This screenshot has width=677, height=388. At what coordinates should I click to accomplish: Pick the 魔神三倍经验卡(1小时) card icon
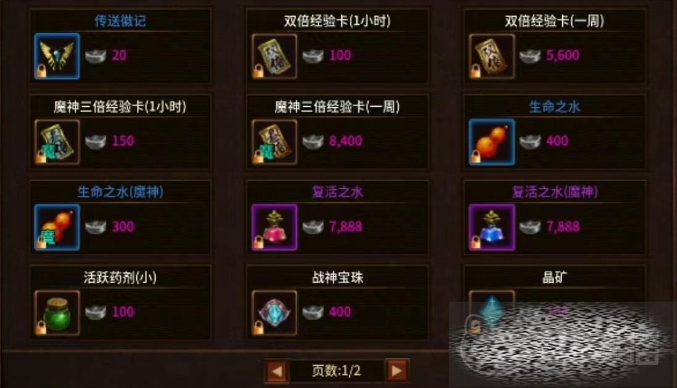57,142
